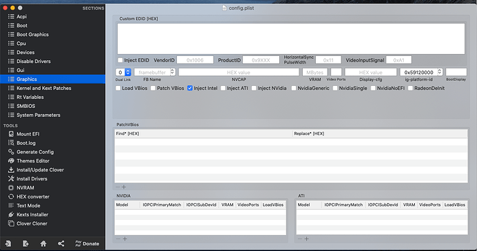The width and height of the screenshot is (477, 251).
Task: Remove a PatchVBios entry with minus button
Action: click(118, 187)
